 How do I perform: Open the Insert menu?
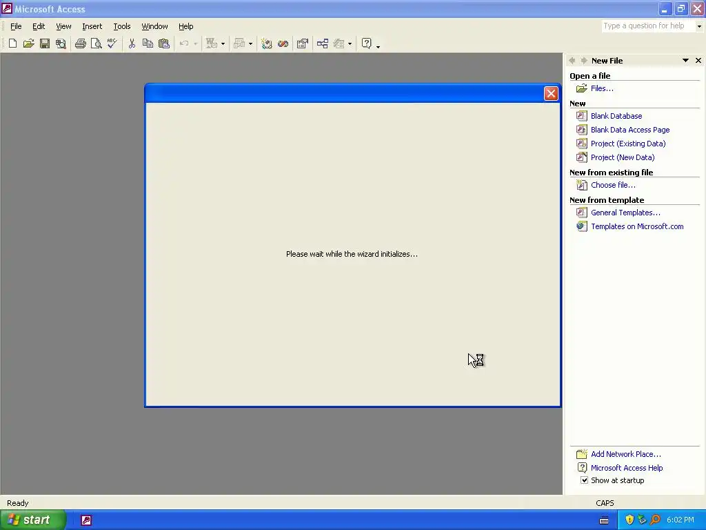92,26
